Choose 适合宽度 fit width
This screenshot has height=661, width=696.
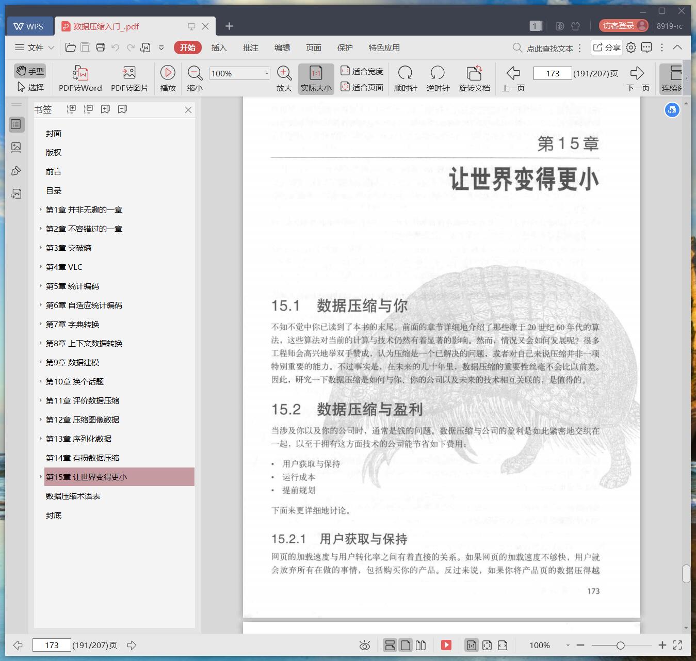point(362,71)
